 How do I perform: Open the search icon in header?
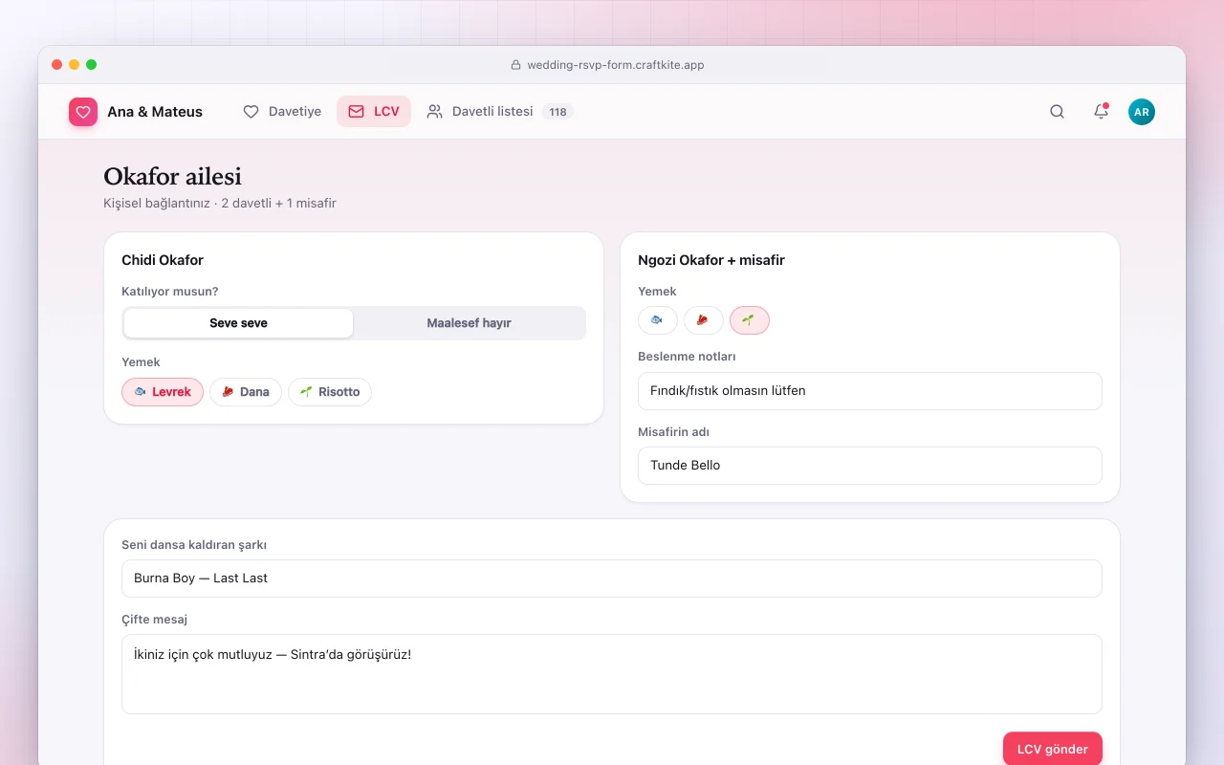(x=1057, y=112)
